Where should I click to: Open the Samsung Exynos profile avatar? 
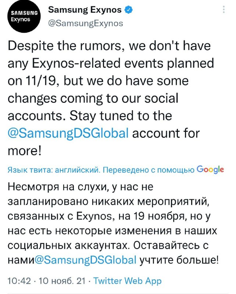(x=24, y=16)
